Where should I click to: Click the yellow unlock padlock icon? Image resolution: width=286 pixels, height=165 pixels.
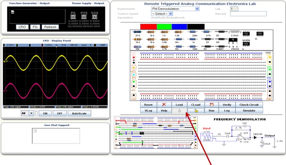coord(196,111)
